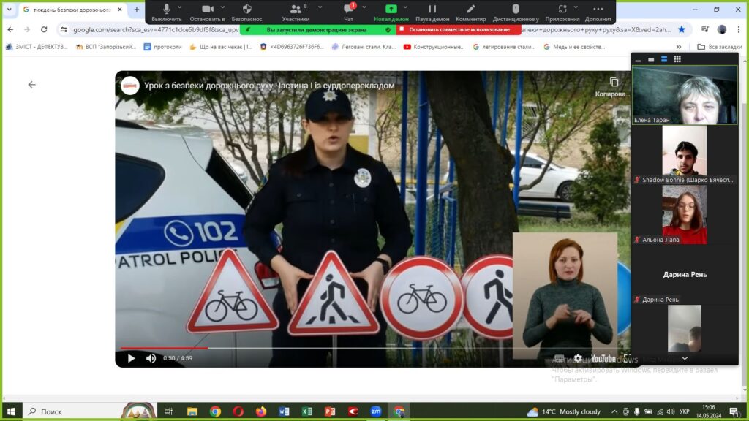Close video preview with back arrow
The height and width of the screenshot is (421, 749).
point(31,85)
